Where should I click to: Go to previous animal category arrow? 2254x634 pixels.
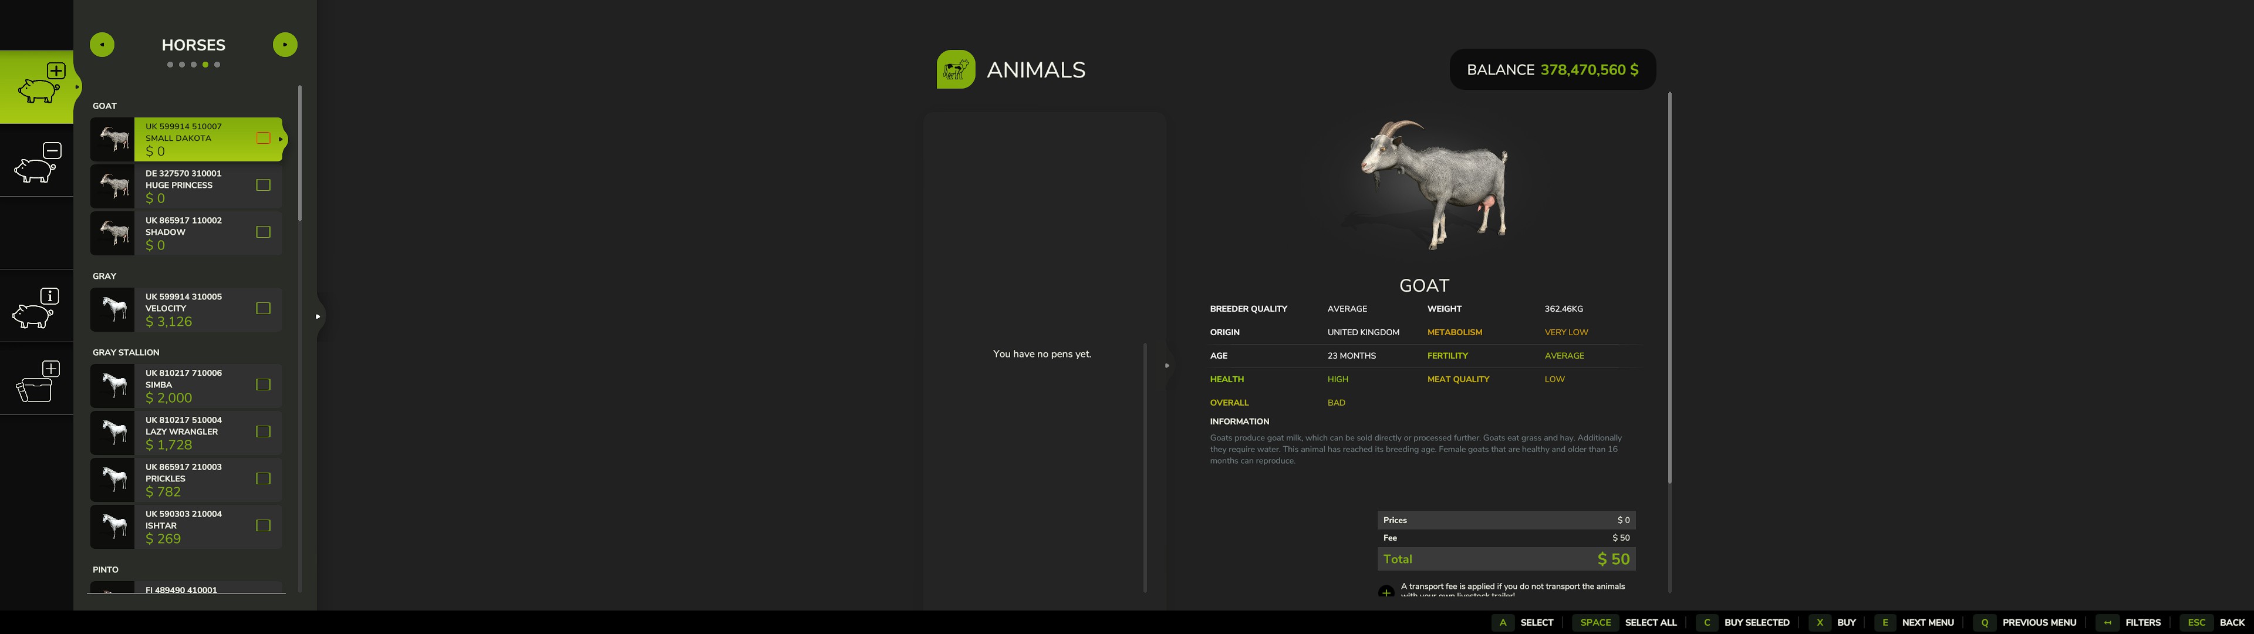tap(102, 45)
